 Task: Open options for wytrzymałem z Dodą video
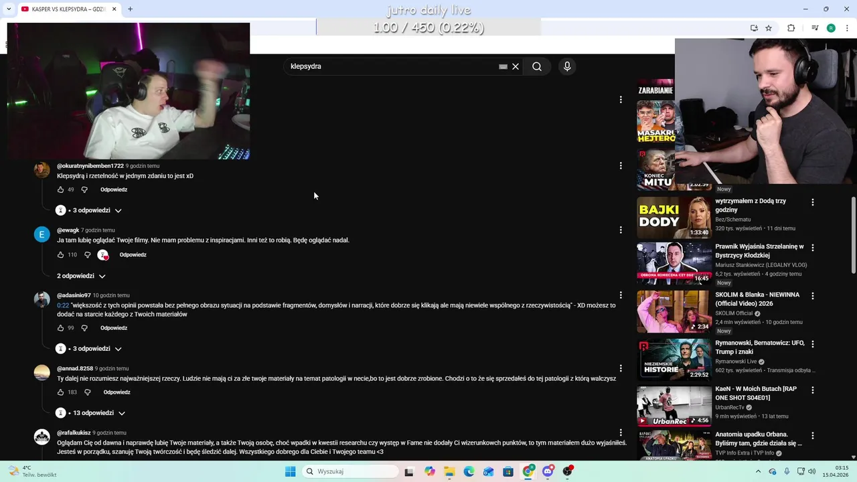813,202
